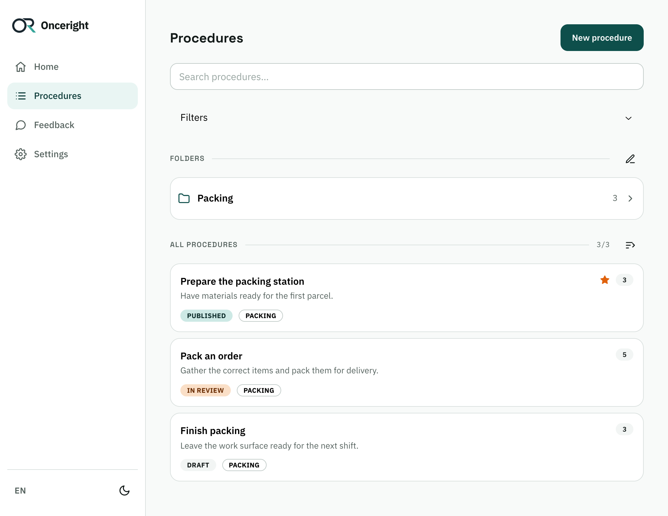The image size is (668, 516).
Task: Open the Settings page
Action: coord(73,154)
